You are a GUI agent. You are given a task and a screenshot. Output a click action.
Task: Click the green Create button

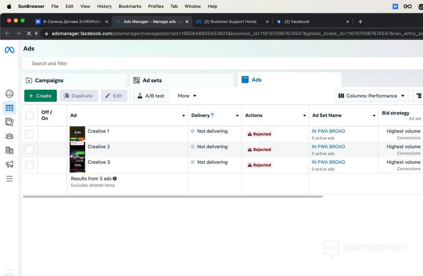[x=40, y=96]
